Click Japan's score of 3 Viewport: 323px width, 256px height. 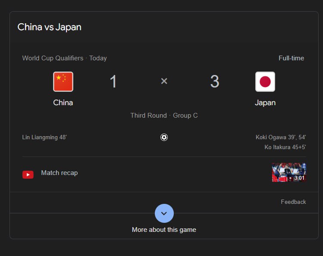pyautogui.click(x=214, y=81)
